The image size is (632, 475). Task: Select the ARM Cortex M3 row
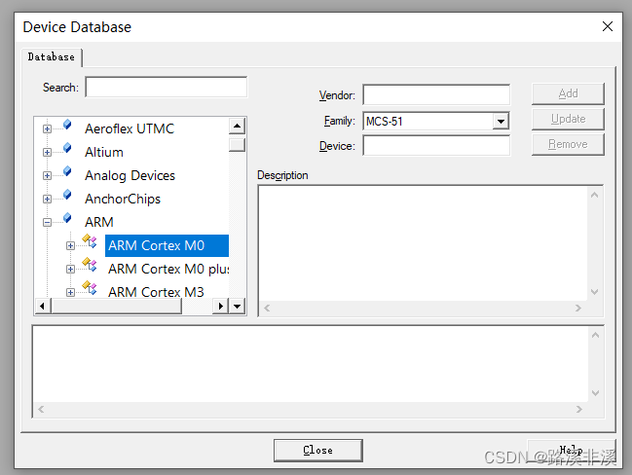[x=156, y=292]
